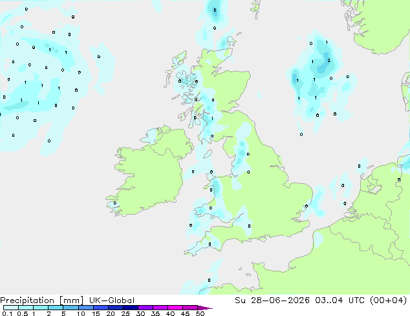Image resolution: width=410 pixels, height=316 pixels.
Task: Click the '50' legend scale label
Action: point(200,313)
